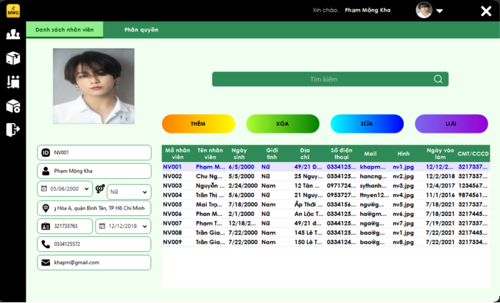Switch to the Phân quyền tab
The image size is (500, 303).
tap(141, 29)
